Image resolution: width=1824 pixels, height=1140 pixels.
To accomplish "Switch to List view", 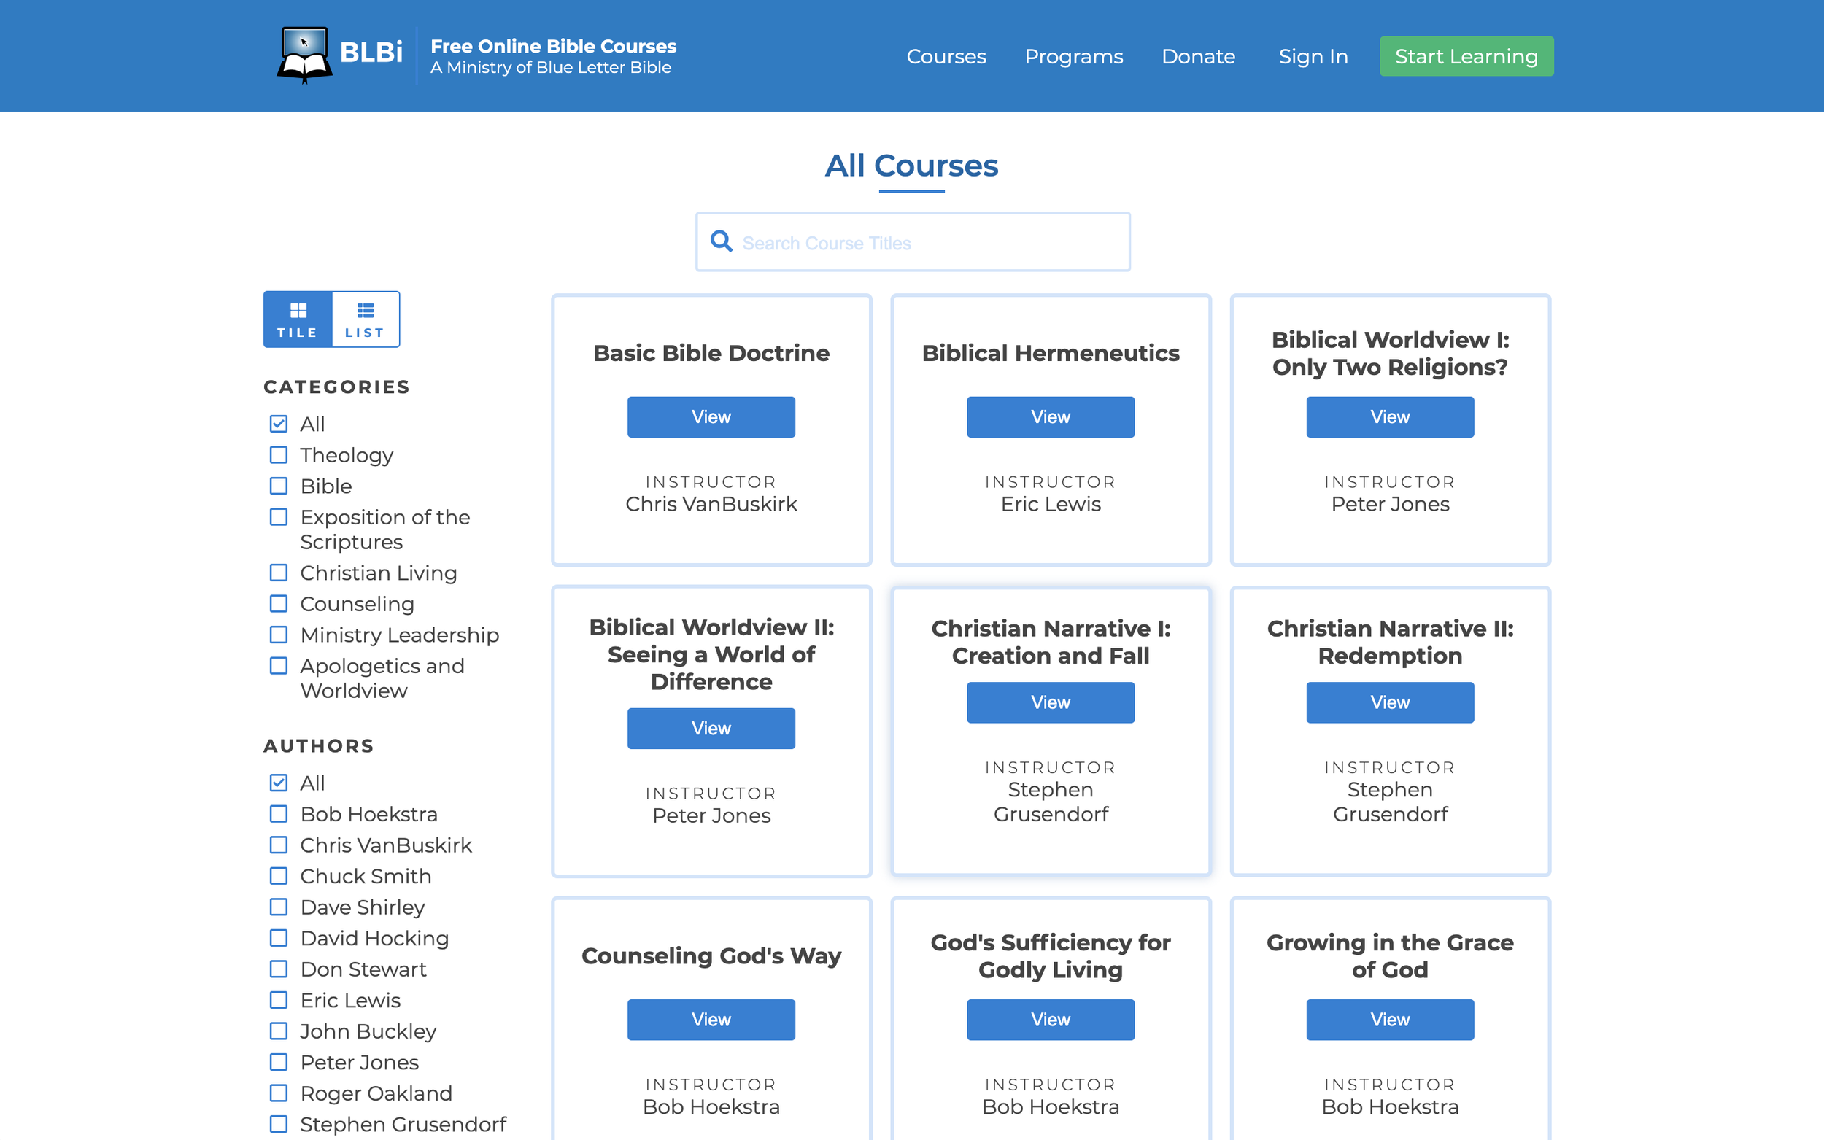I will click(365, 319).
